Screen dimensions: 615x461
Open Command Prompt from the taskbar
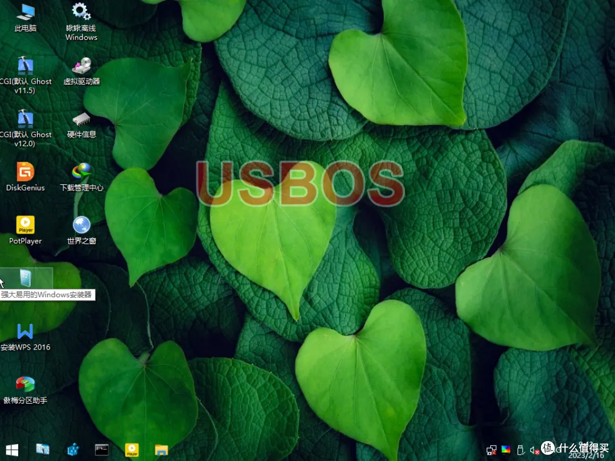(x=102, y=450)
